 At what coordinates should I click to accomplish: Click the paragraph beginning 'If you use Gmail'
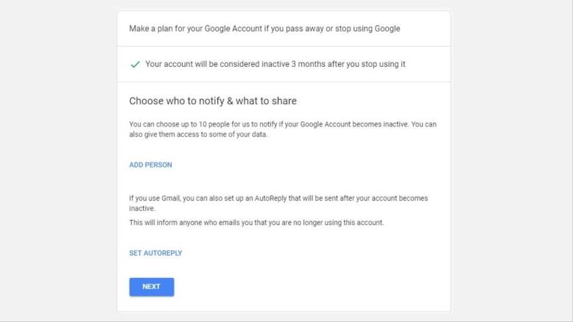click(278, 203)
